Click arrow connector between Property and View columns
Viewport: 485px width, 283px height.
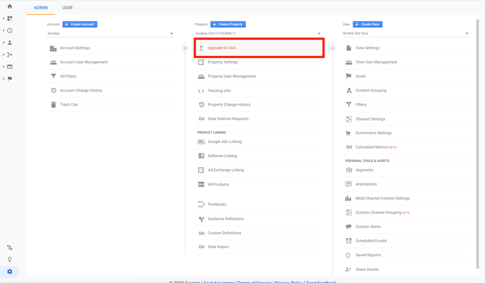point(333,48)
